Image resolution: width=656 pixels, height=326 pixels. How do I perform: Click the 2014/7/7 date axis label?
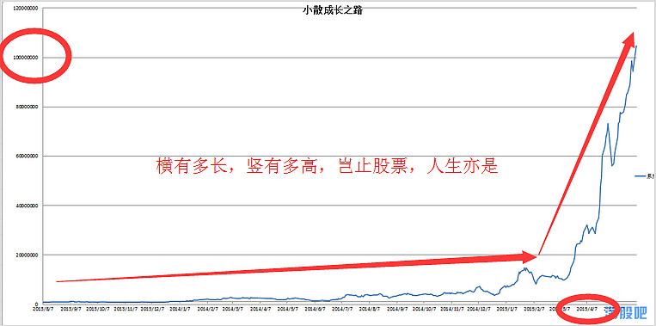click(x=342, y=309)
